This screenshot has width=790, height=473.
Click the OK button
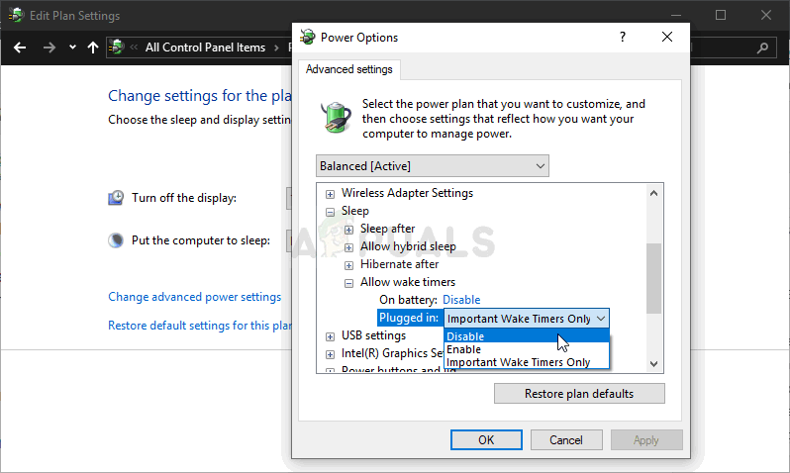[x=486, y=439]
